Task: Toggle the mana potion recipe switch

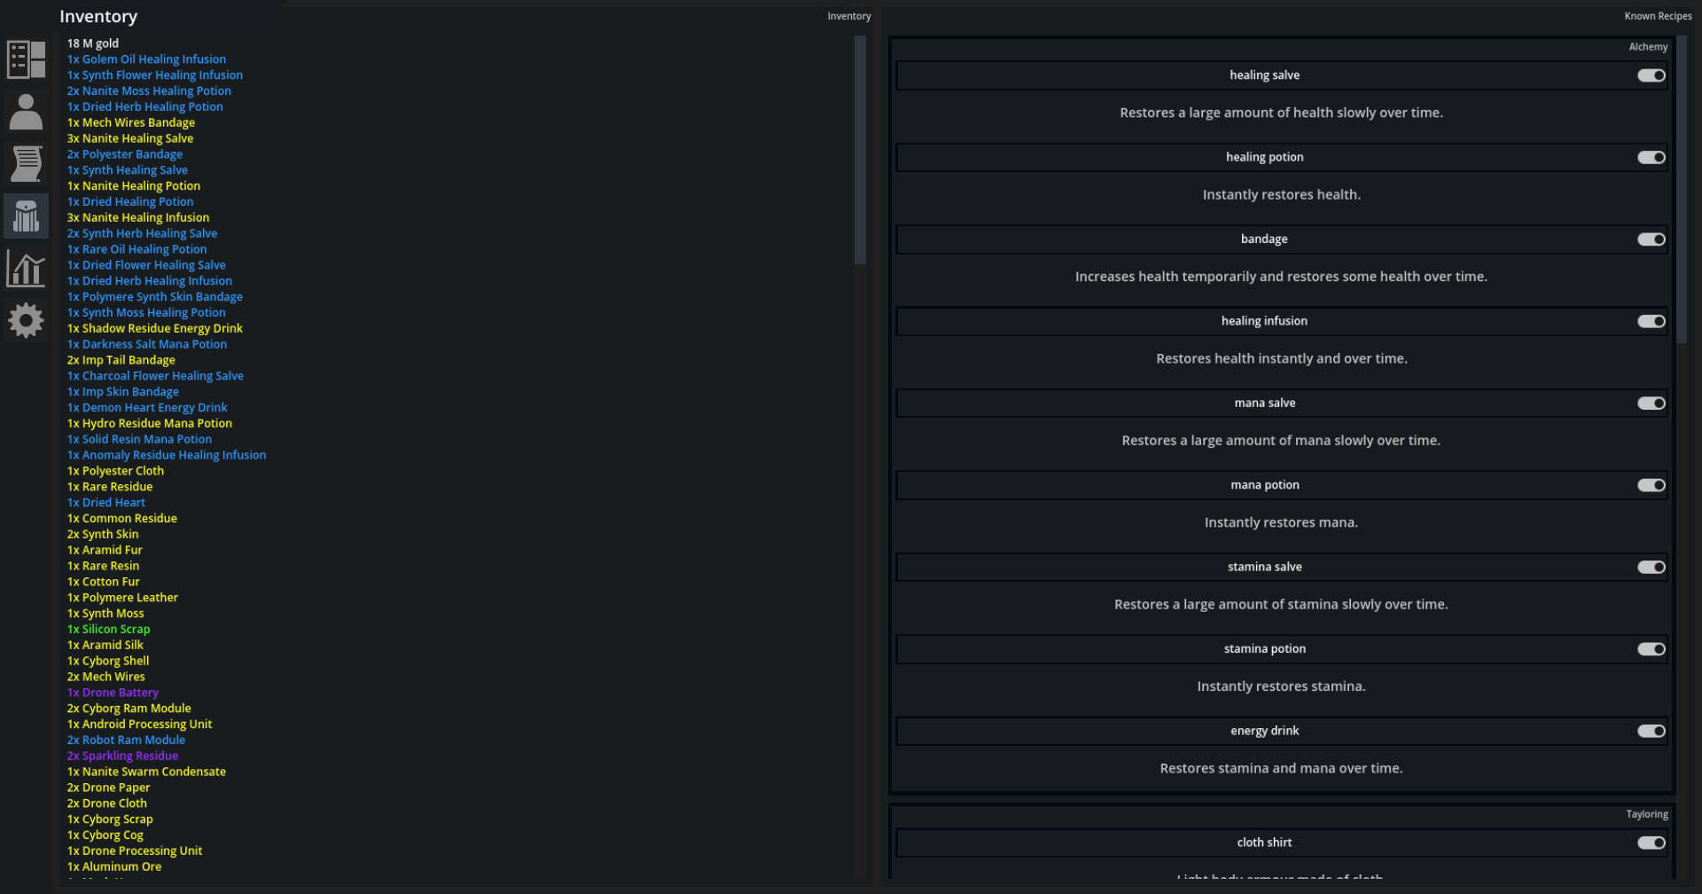Action: (1651, 485)
